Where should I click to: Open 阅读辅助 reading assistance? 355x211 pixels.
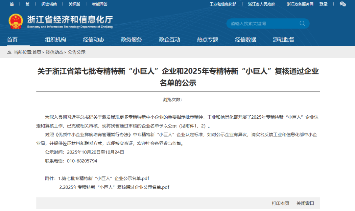[x=49, y=4]
